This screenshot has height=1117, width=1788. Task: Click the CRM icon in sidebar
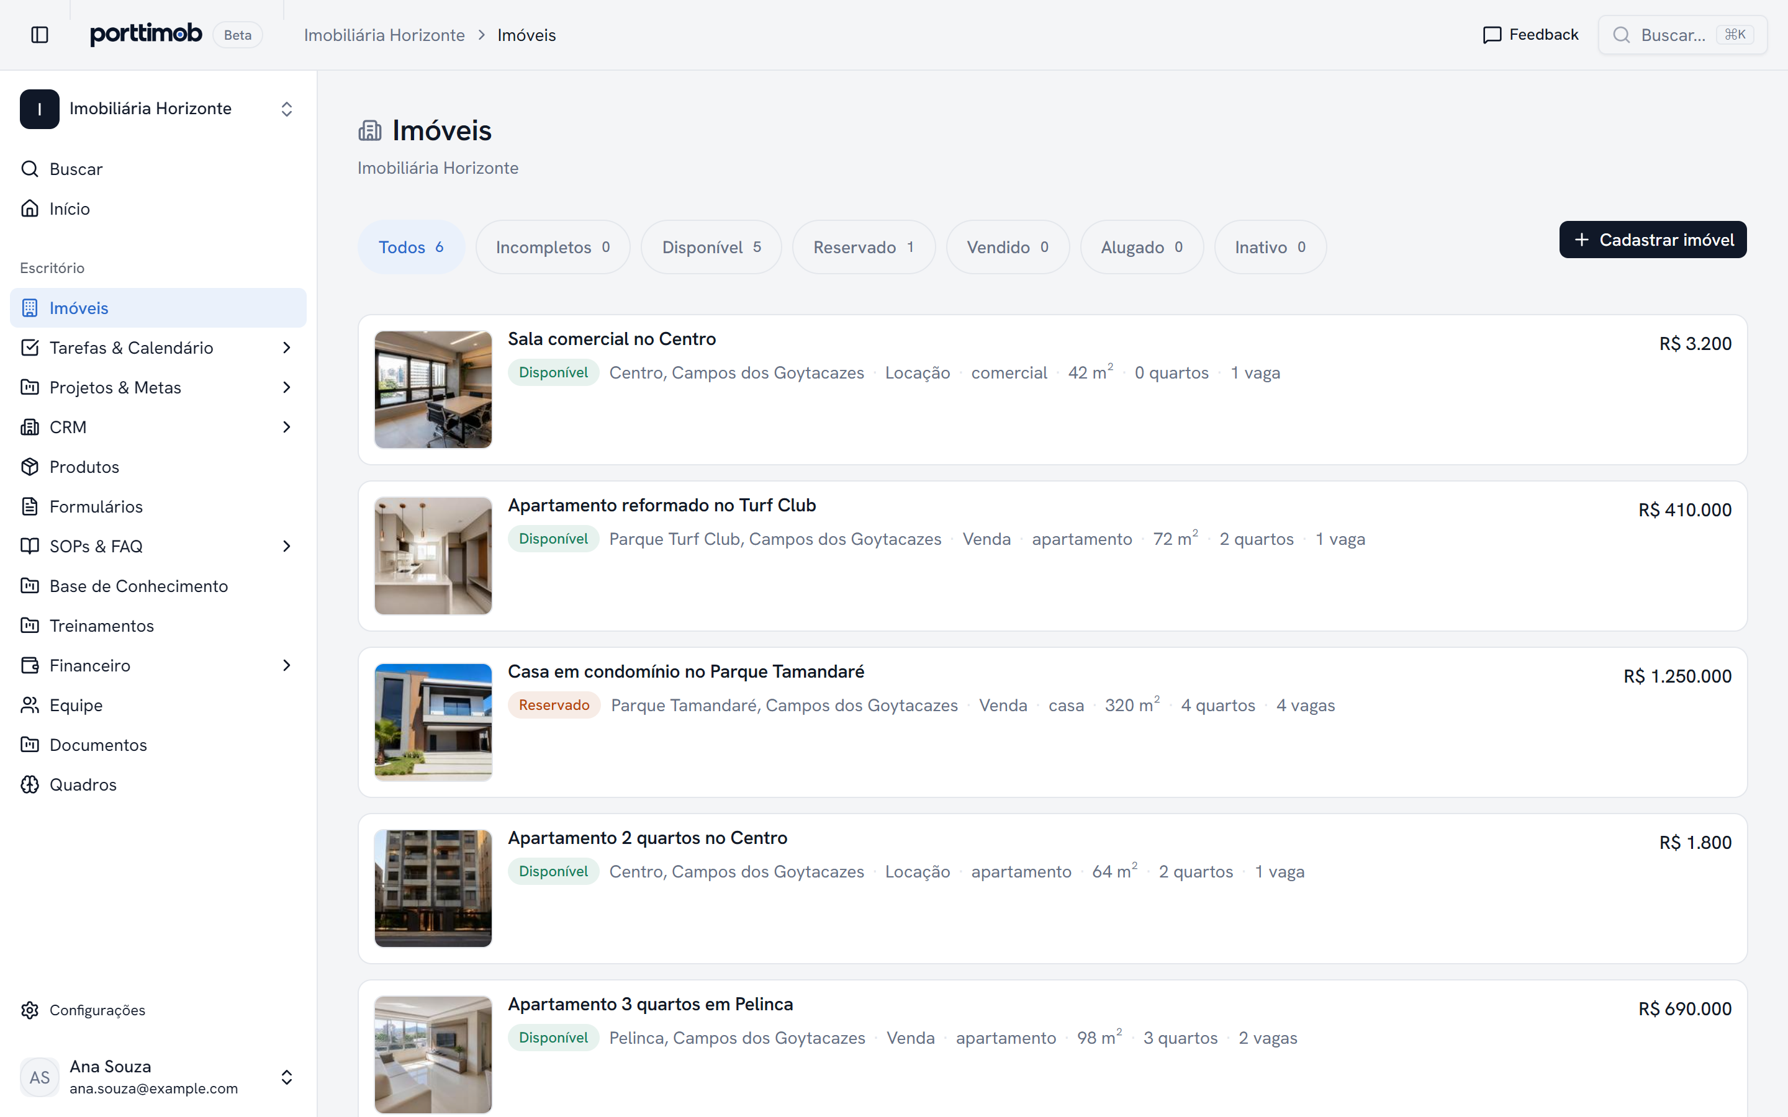coord(30,427)
